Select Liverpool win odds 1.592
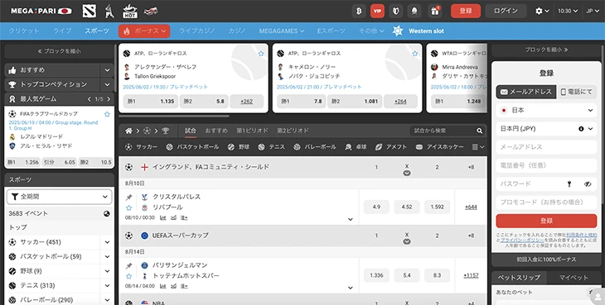Viewport: 605px width, 305px height. pyautogui.click(x=437, y=207)
